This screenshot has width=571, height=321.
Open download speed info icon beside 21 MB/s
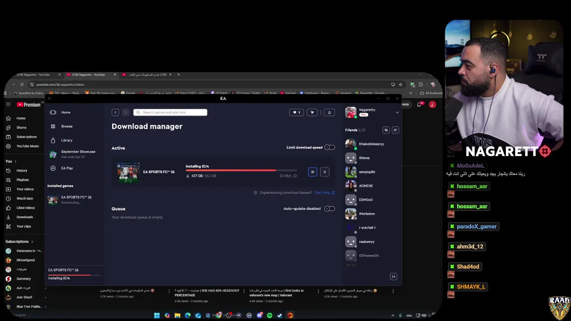click(295, 176)
